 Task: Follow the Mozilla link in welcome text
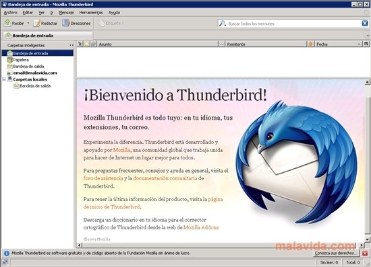tap(121, 150)
